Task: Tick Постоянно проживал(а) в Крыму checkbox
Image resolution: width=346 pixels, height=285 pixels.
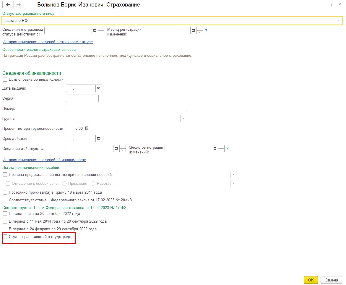Action: coord(5,192)
